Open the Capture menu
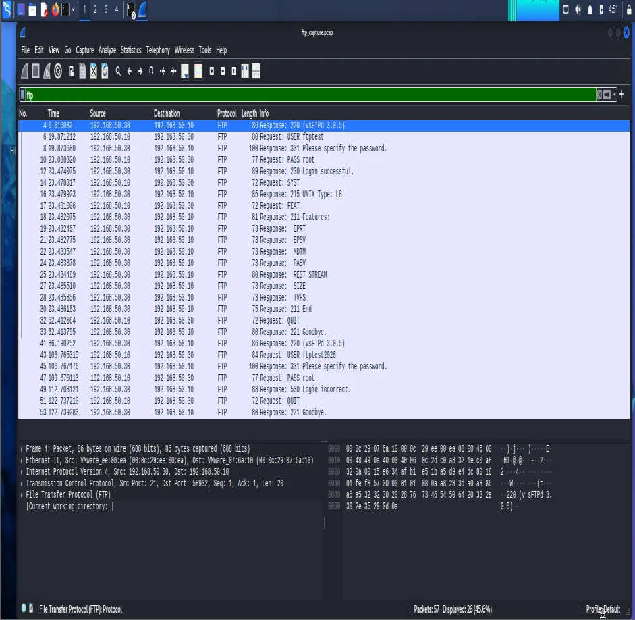 (x=84, y=50)
